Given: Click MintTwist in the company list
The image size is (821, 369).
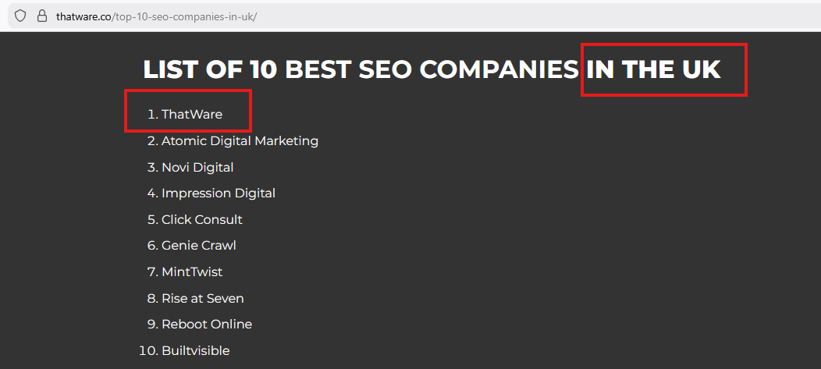Looking at the screenshot, I should point(192,272).
